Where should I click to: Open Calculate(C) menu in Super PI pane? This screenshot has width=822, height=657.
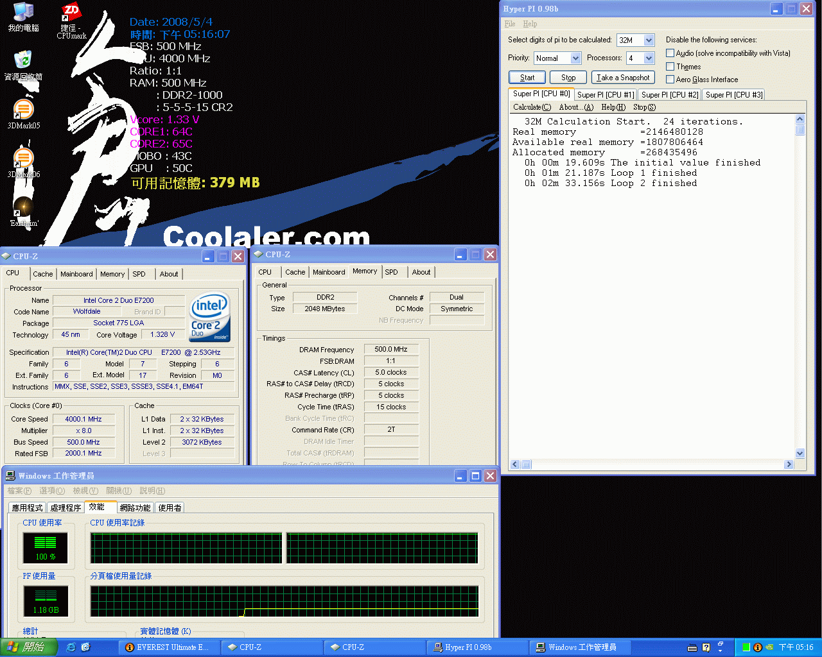(532, 107)
